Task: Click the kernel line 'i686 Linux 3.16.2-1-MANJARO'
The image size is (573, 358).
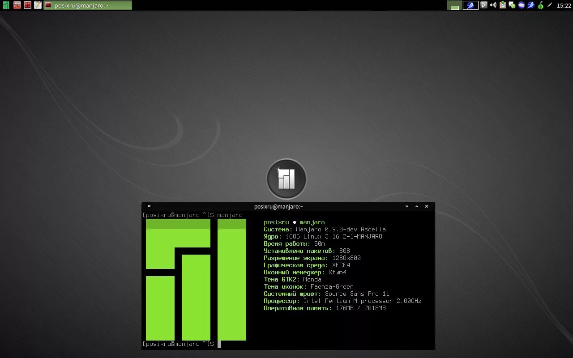Action: (x=334, y=237)
